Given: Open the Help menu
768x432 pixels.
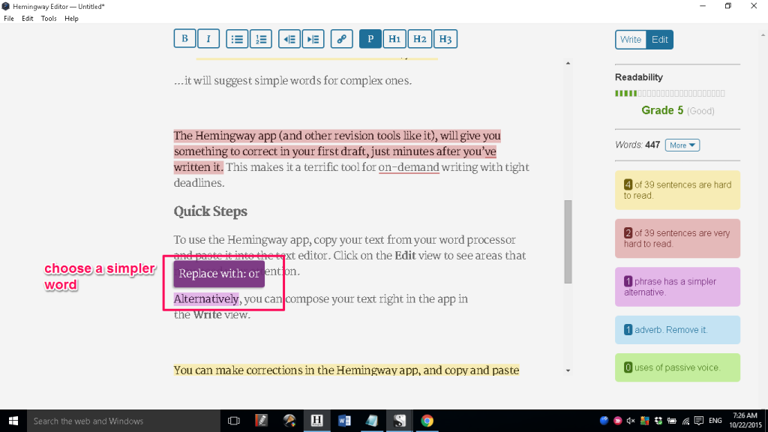Looking at the screenshot, I should (71, 19).
